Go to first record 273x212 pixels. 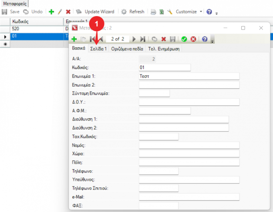point(92,39)
